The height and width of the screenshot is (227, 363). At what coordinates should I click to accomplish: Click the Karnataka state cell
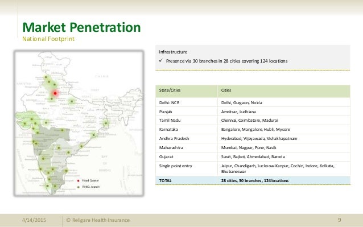pos(168,129)
